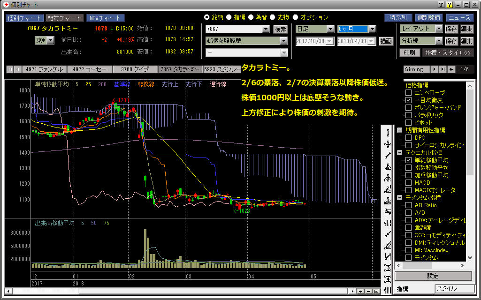Collapse the 期間有用性指標 tree group
Screen dimensions: 481x300
pos(399,130)
